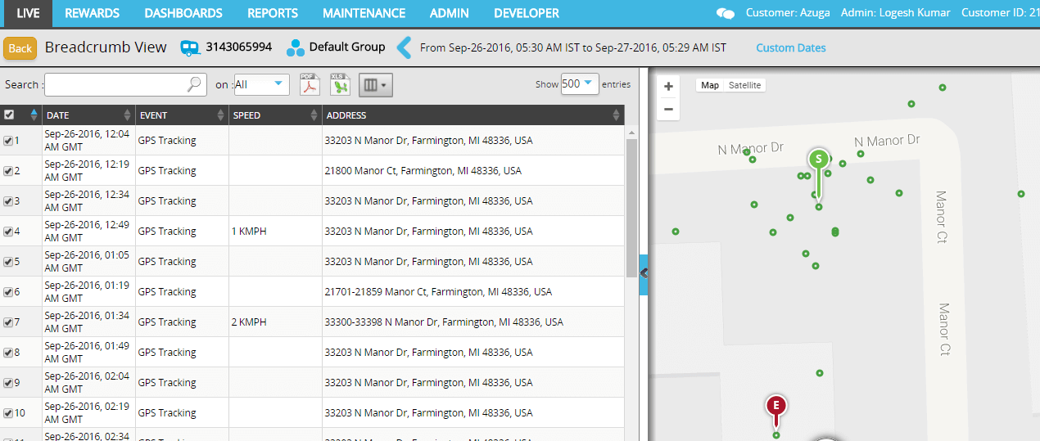Uncheck the row 5 checkbox
This screenshot has height=441, width=1040.
click(x=8, y=262)
